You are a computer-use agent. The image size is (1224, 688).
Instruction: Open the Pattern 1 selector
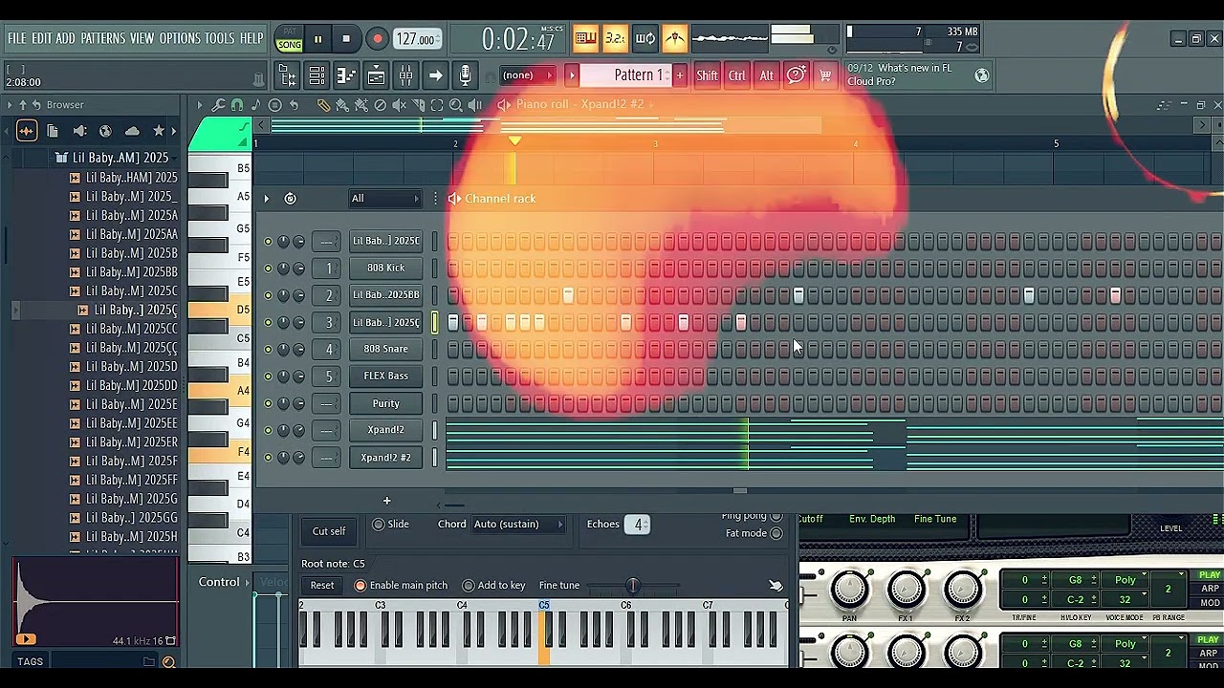[627, 75]
